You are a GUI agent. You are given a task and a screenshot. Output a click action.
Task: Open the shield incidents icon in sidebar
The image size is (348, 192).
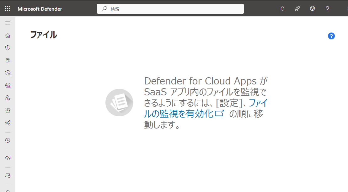(x=8, y=48)
